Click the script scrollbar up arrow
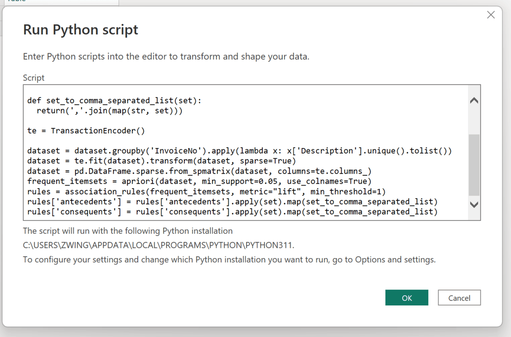511x337 pixels. (474, 101)
